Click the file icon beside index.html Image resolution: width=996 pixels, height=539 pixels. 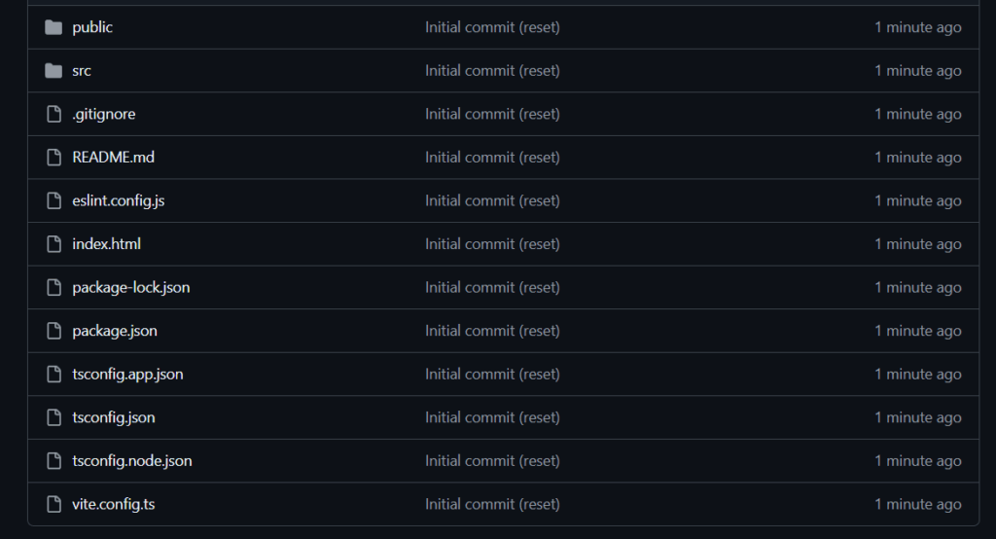tap(53, 244)
